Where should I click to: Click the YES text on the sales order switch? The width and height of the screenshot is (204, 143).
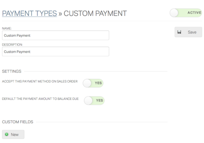click(x=98, y=83)
